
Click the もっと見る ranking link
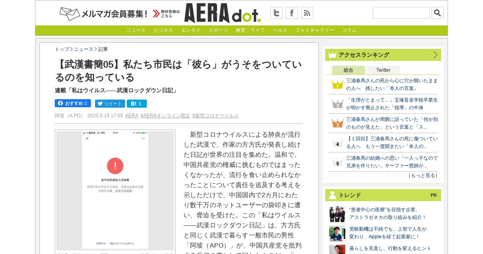(x=423, y=175)
